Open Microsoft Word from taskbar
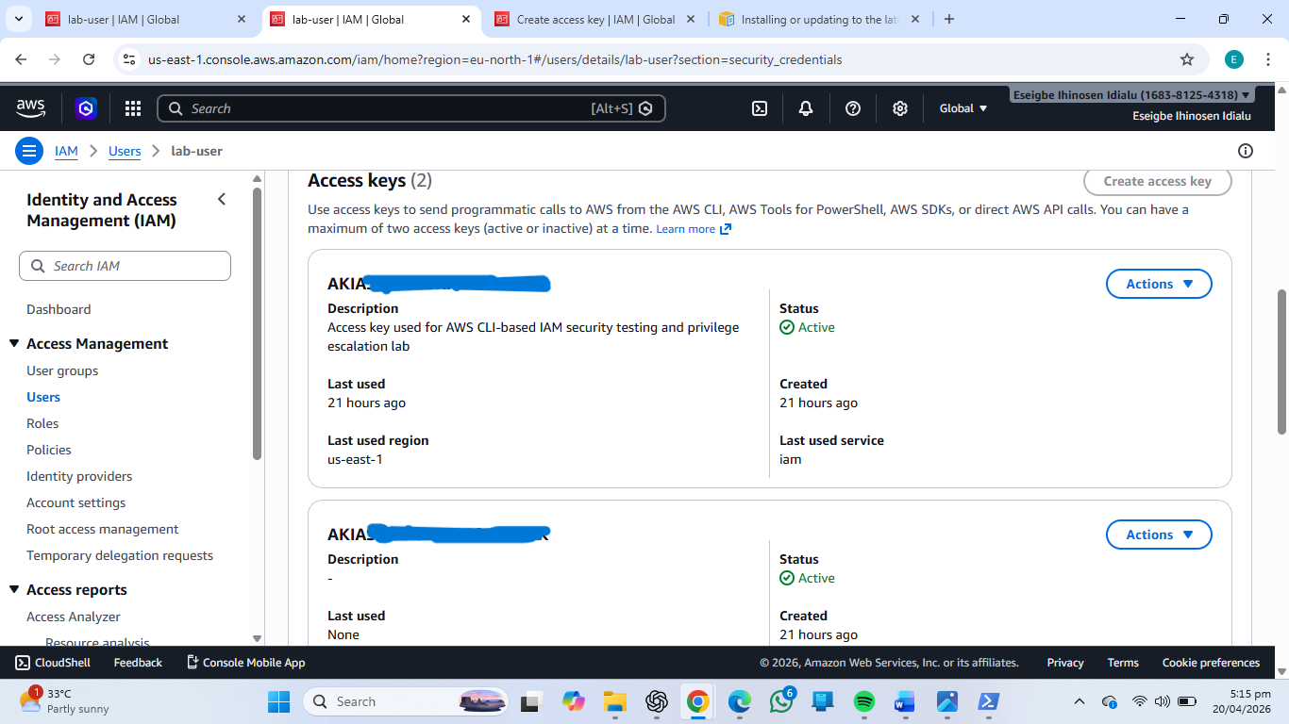1289x724 pixels. 905,701
